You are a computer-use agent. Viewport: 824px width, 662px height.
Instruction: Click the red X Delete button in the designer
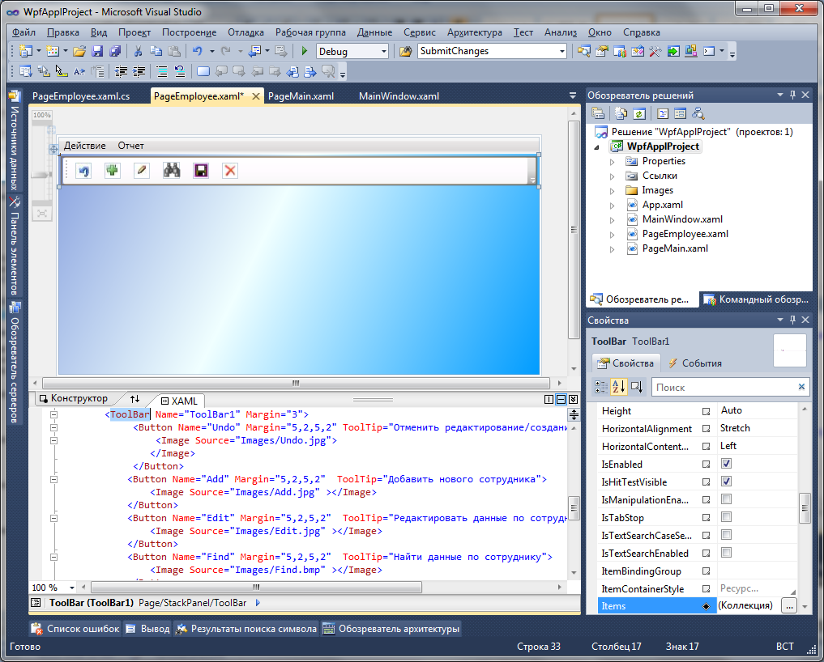[229, 171]
